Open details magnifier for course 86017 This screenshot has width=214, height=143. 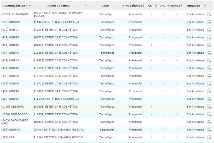209,14
